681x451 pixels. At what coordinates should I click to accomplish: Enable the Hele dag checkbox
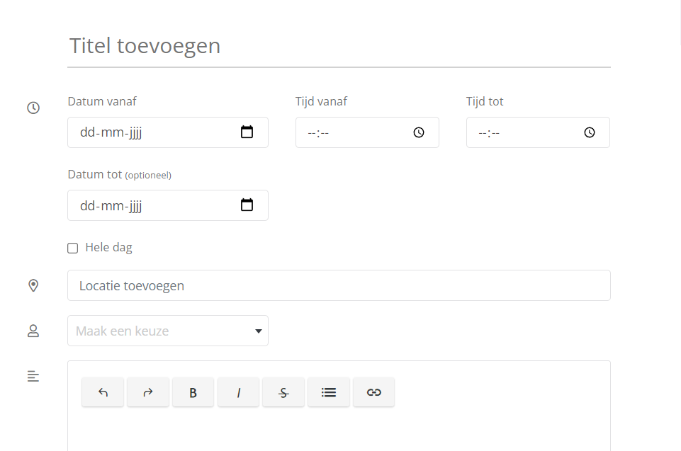click(73, 248)
